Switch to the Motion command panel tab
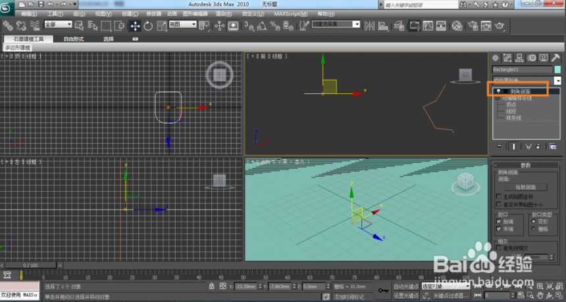This screenshot has width=566, height=302. (x=532, y=58)
